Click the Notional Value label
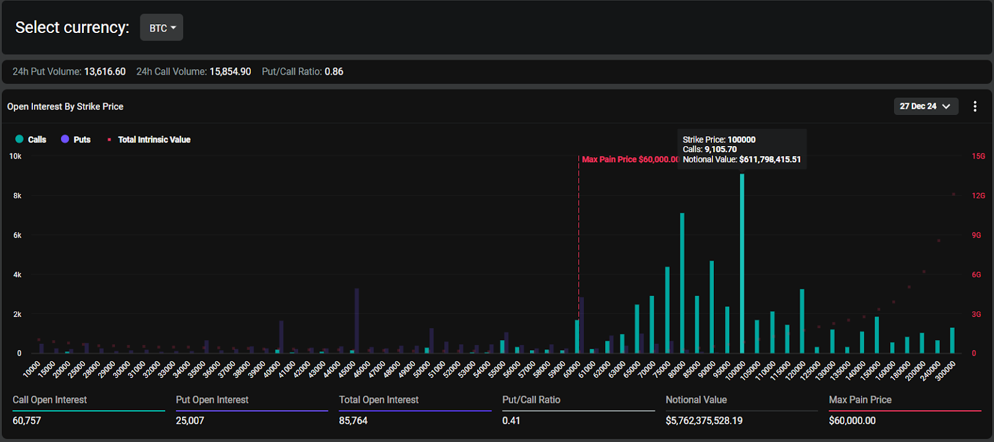 click(696, 400)
